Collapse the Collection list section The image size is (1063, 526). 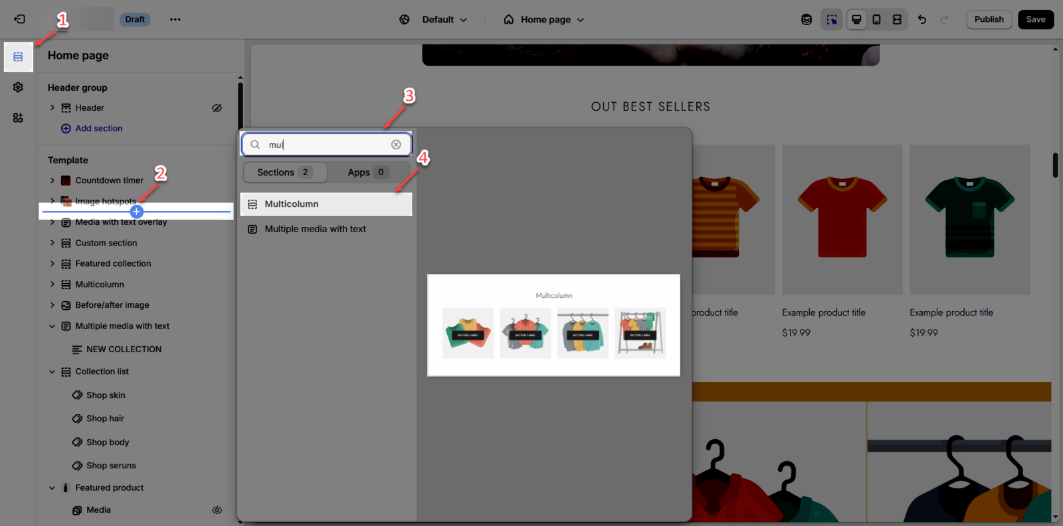[52, 372]
